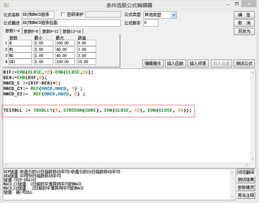Screen dimensions: 259x203
Task: Click parameter 2 name field M1
Action: (20, 50)
